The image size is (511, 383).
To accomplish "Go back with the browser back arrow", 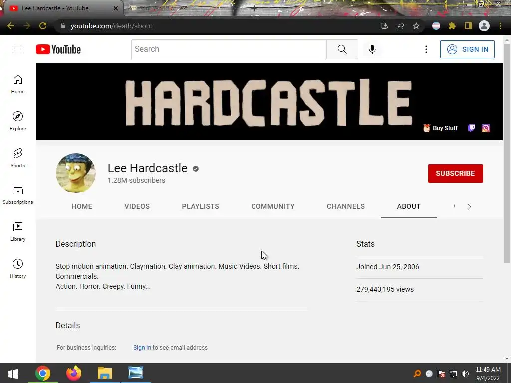I will [11, 26].
